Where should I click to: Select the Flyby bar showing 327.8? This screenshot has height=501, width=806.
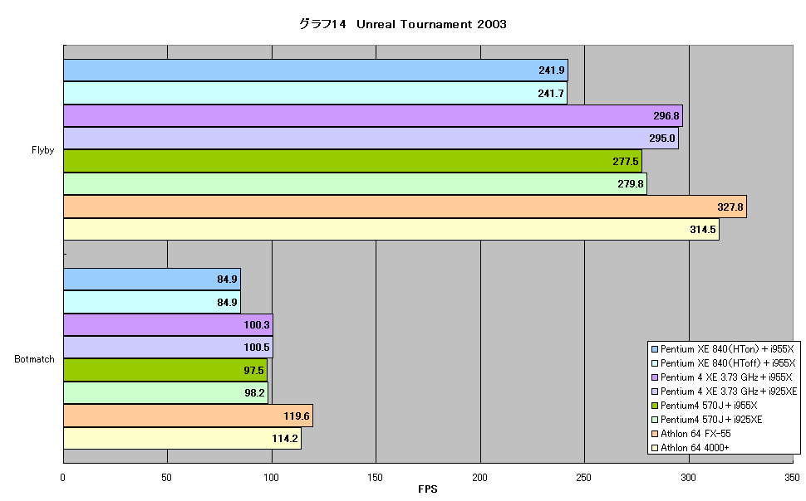pyautogui.click(x=405, y=207)
